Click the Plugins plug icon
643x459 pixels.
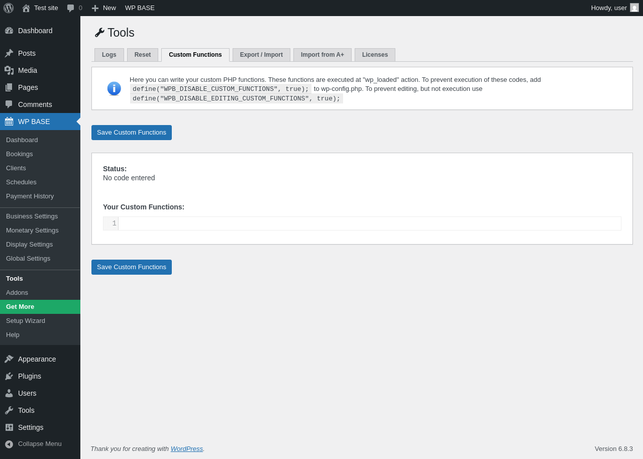9,376
